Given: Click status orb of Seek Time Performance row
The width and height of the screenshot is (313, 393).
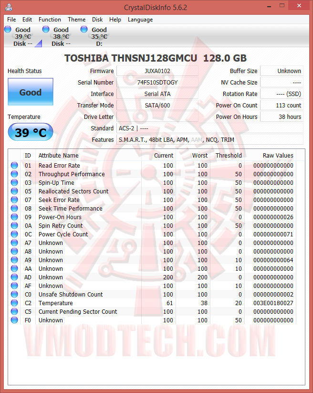Looking at the screenshot, I should pos(14,208).
